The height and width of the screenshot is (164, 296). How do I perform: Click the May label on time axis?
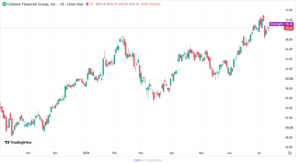pyautogui.click(x=201, y=153)
